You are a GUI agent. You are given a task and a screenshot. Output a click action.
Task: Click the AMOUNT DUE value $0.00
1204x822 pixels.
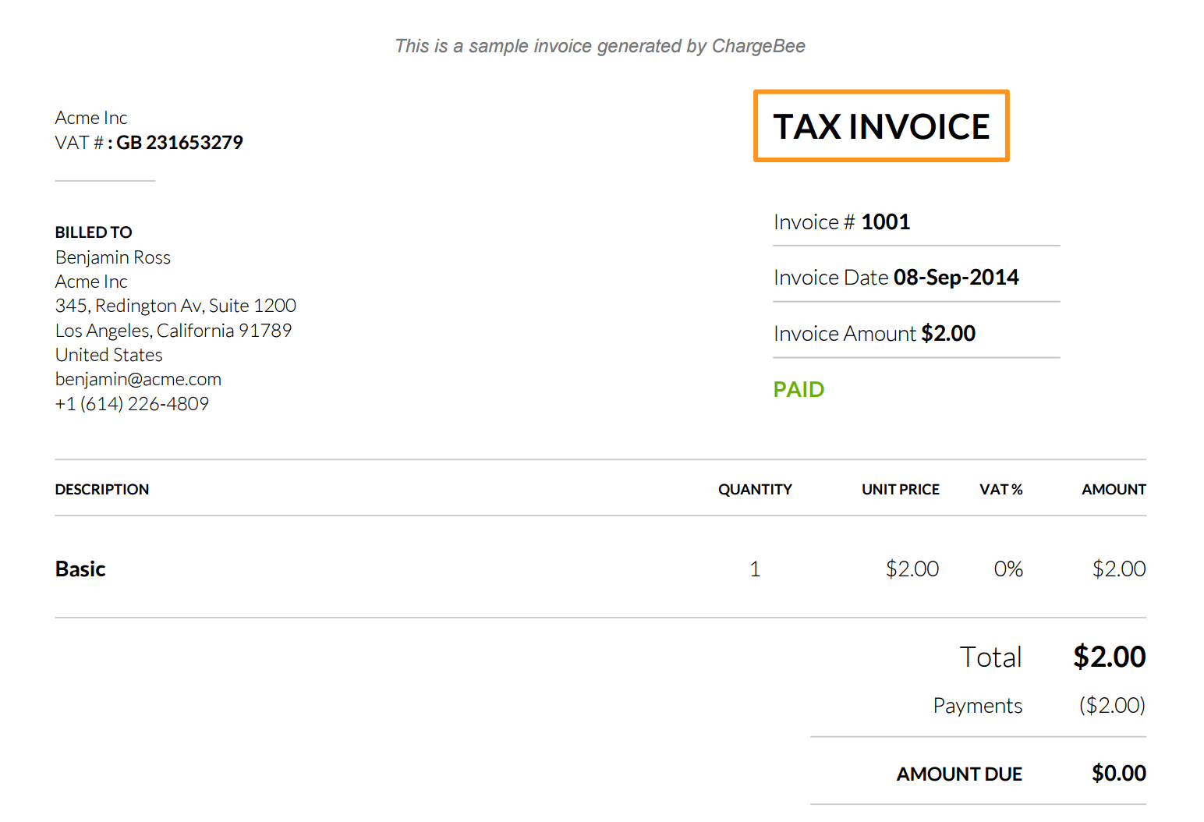[1119, 774]
